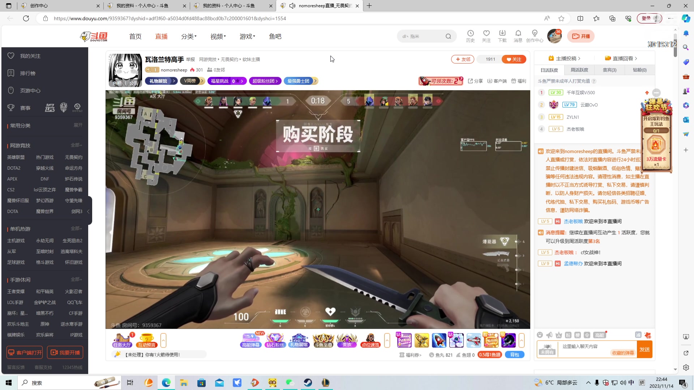Screen dimensions: 694x390
Task: Toggle the 关注 follow button for streamer
Action: coord(514,59)
